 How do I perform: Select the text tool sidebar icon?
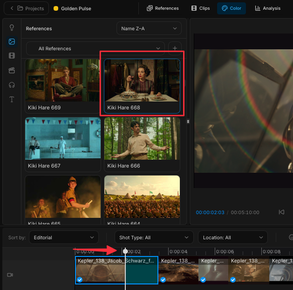click(12, 99)
